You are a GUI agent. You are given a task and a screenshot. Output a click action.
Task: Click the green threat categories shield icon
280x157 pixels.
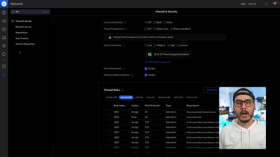tap(150, 55)
